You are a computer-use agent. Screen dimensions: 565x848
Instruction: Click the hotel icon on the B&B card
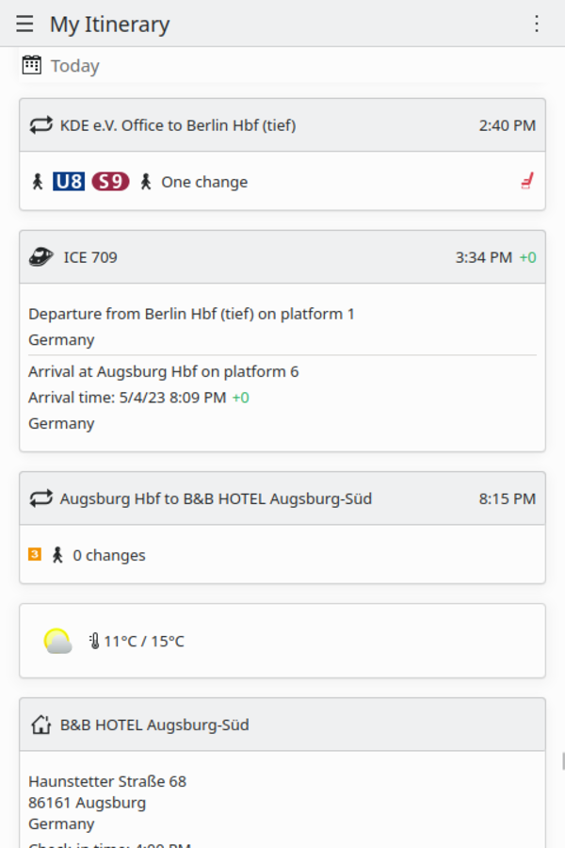39,725
